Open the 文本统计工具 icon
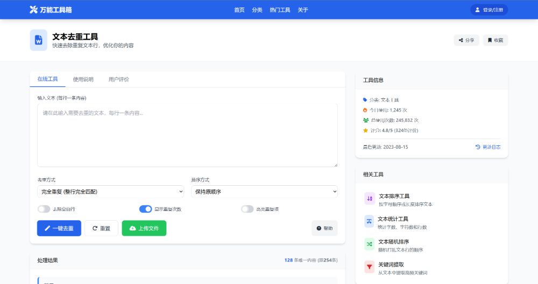 370,221
